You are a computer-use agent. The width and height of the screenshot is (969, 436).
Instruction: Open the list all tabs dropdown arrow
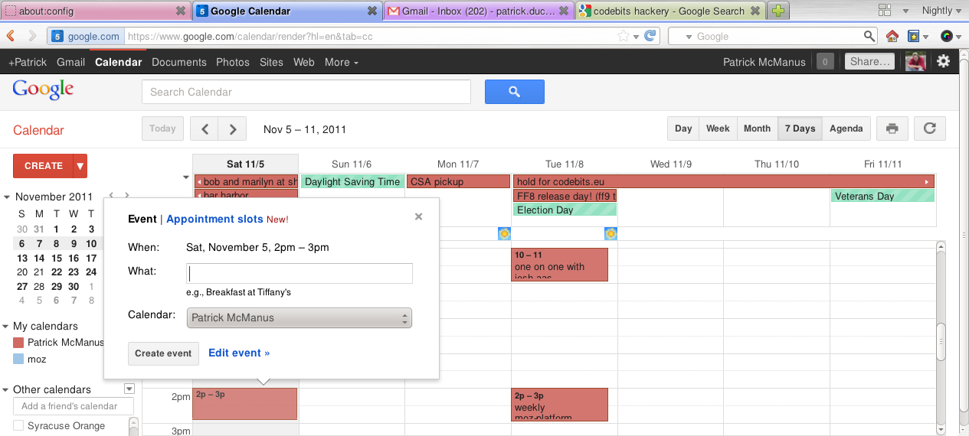pos(905,11)
